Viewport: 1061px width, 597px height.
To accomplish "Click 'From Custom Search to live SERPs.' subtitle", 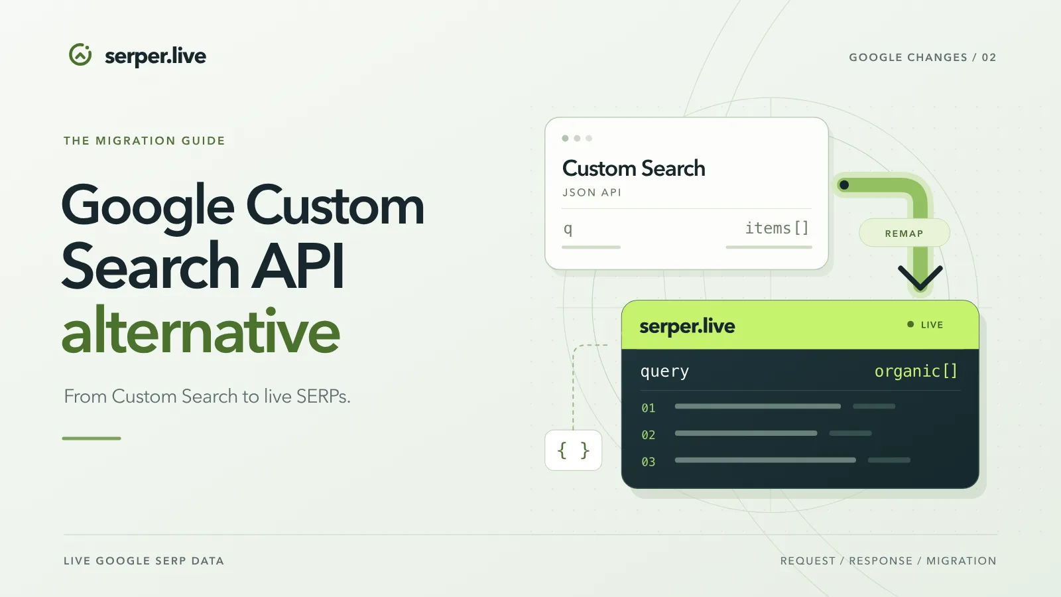I will pyautogui.click(x=207, y=397).
